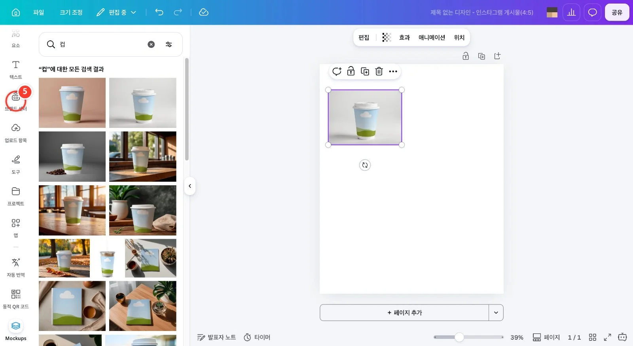Open the 동적 QR 코드 app
This screenshot has height=346, width=633.
pos(16,299)
